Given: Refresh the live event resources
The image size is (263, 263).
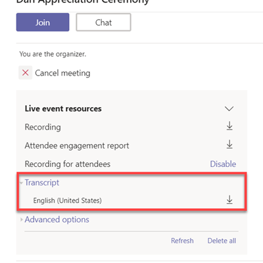Looking at the screenshot, I should coord(182,241).
